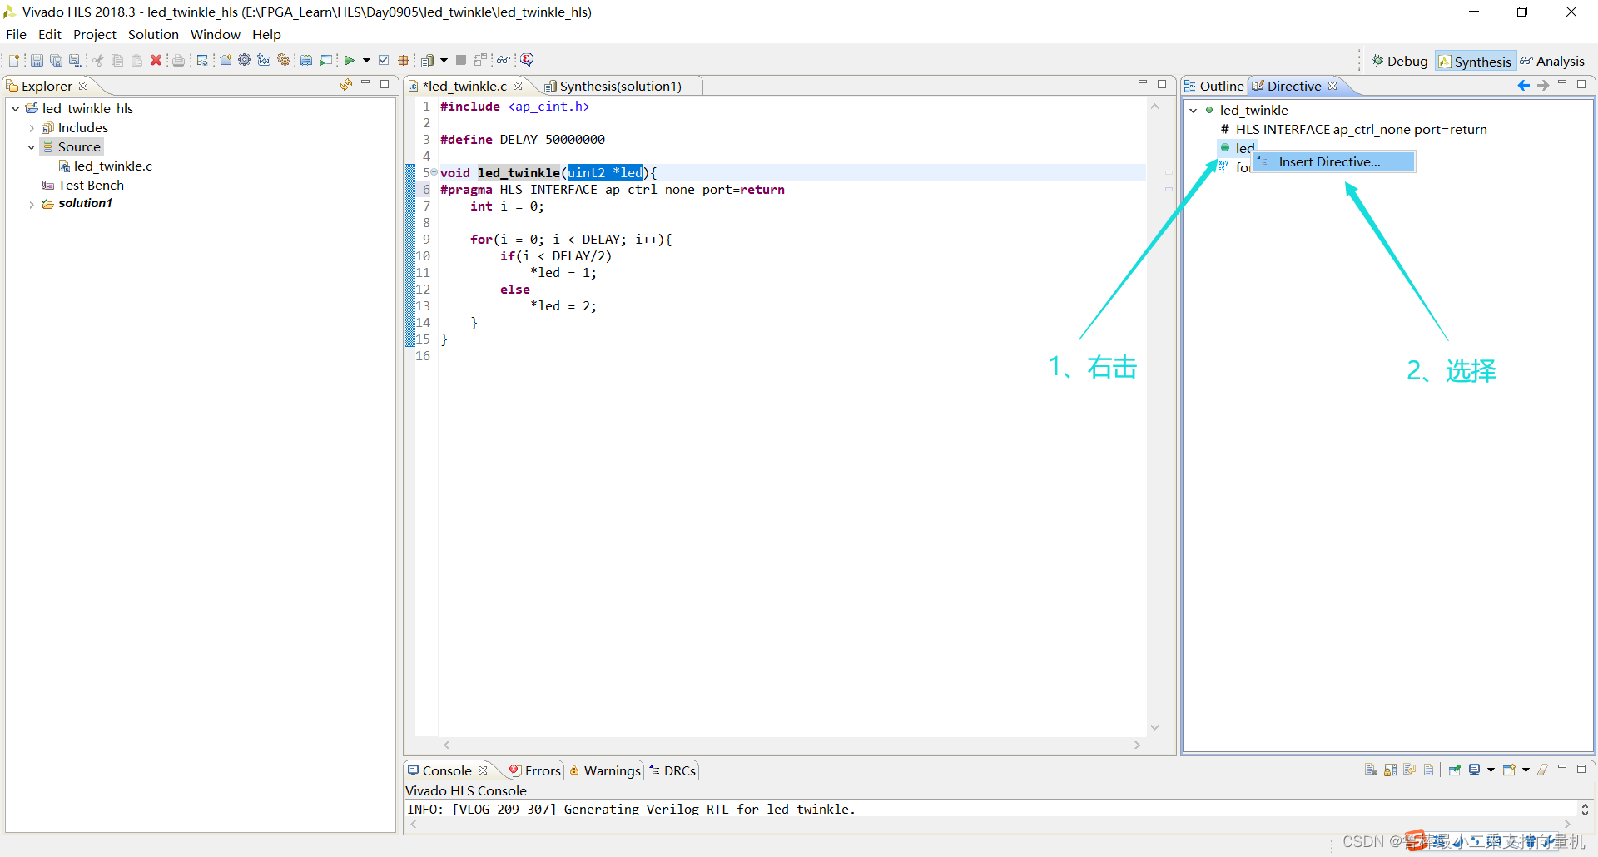1598x857 pixels.
Task: Open the report dropdown arrow in toolbar
Action: click(444, 60)
